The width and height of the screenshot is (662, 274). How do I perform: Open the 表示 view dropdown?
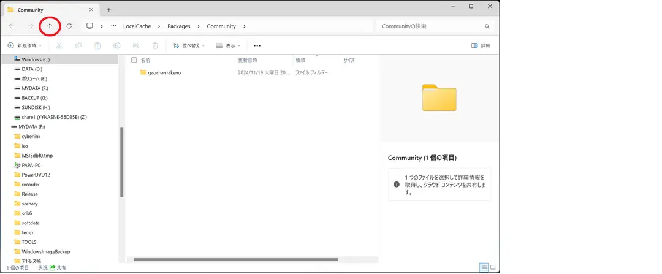(228, 45)
